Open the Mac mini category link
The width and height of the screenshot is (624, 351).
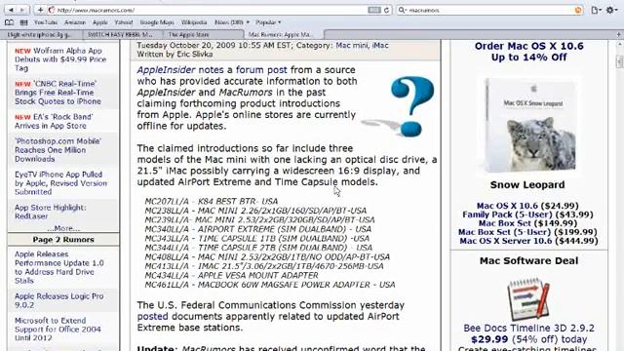(x=352, y=46)
